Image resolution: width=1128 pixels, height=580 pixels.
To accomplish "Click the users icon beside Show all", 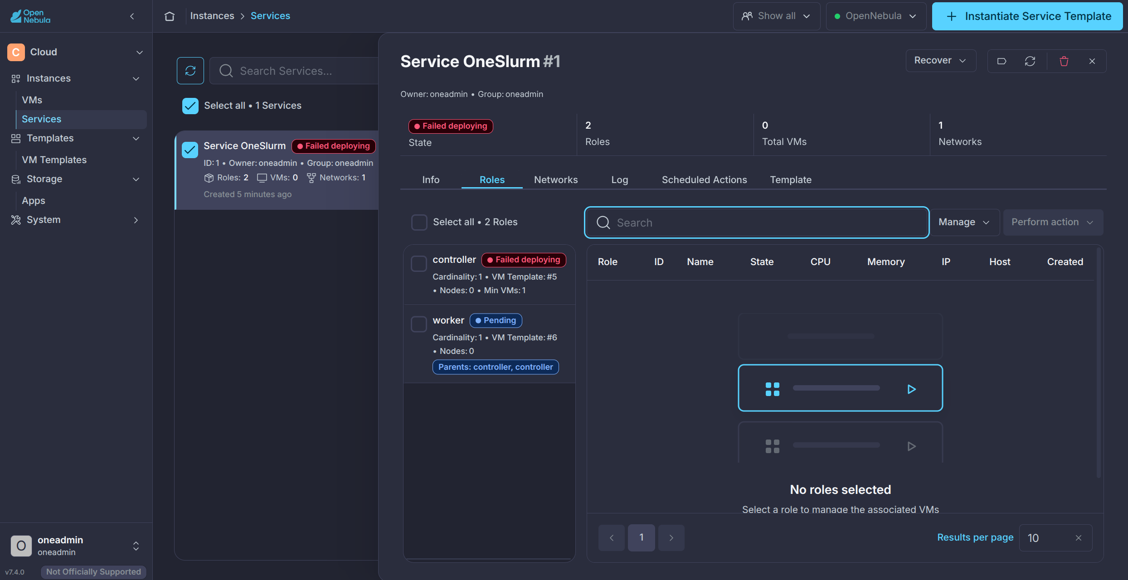I will coord(747,16).
